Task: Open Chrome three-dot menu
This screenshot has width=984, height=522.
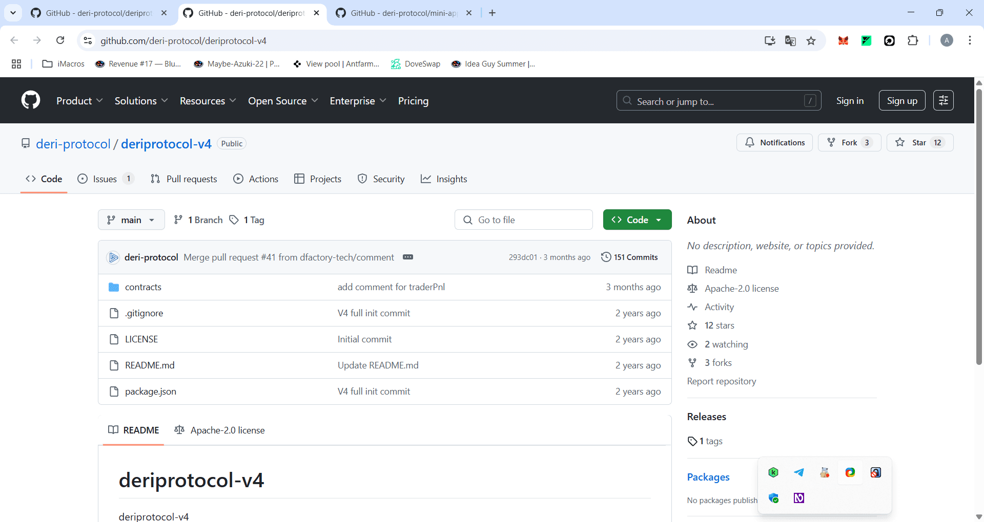Action: tap(970, 40)
